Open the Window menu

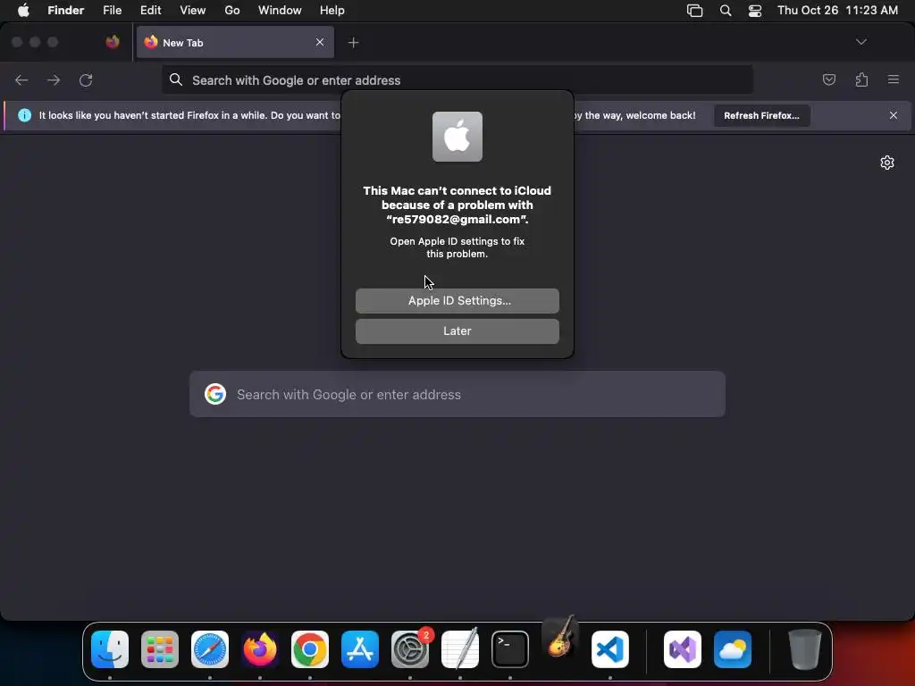280,10
